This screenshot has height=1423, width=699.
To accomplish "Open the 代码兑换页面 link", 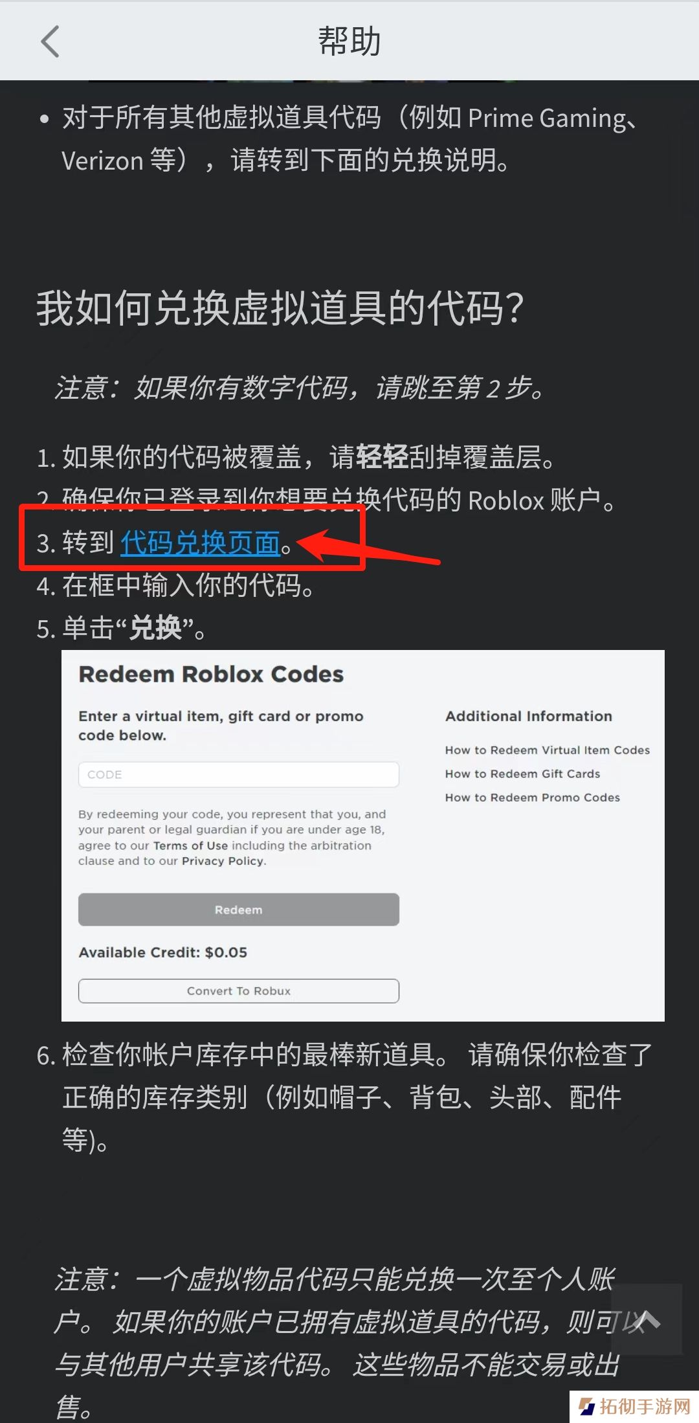I will (x=200, y=543).
